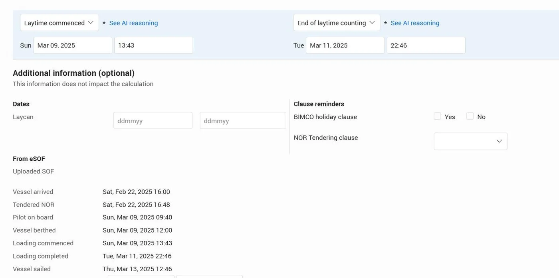Select the Vessel berthed timestamp 12:00
The height and width of the screenshot is (278, 559).
coord(137,230)
